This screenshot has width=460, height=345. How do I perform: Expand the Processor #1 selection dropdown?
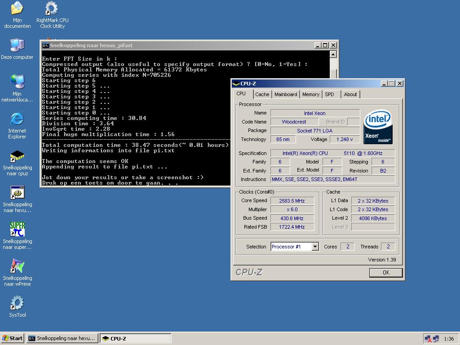(x=315, y=247)
